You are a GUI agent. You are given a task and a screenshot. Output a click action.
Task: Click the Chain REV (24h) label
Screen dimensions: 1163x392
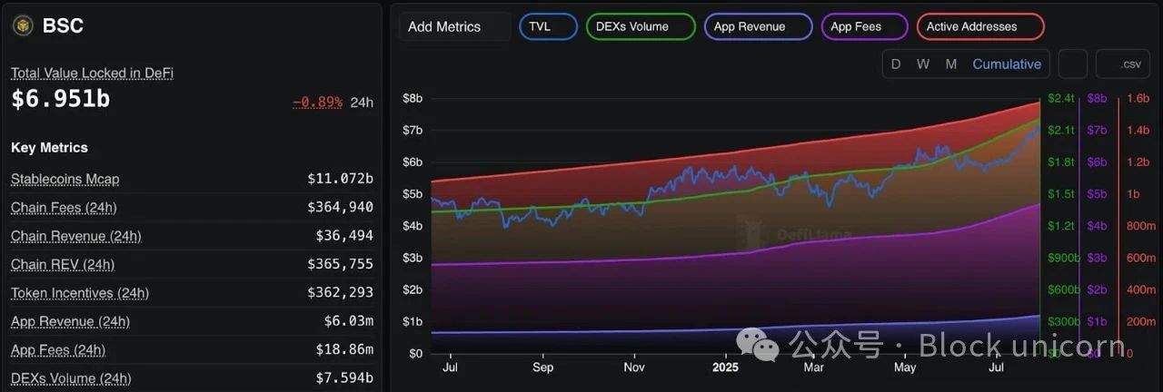pos(62,264)
